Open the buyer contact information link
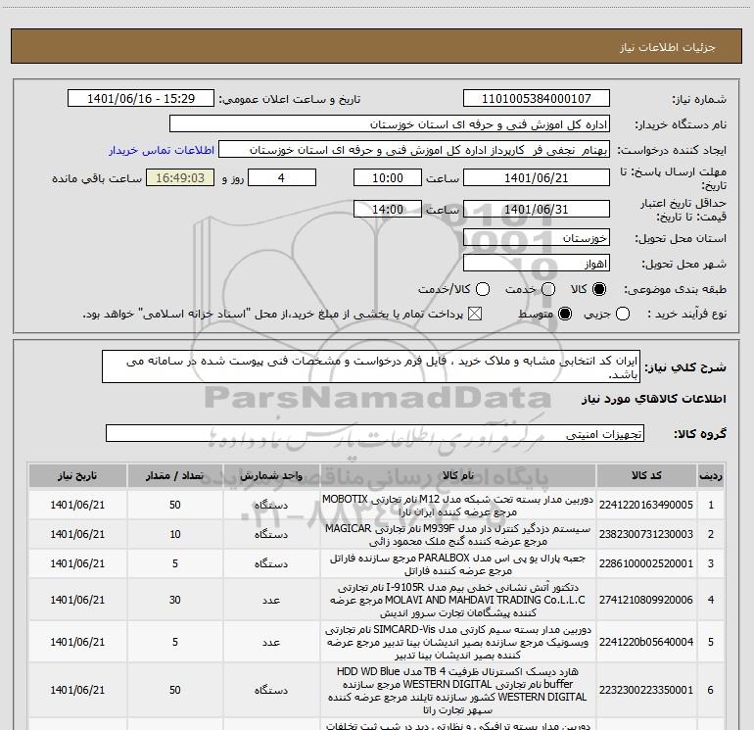This screenshot has width=754, height=730. point(162,150)
